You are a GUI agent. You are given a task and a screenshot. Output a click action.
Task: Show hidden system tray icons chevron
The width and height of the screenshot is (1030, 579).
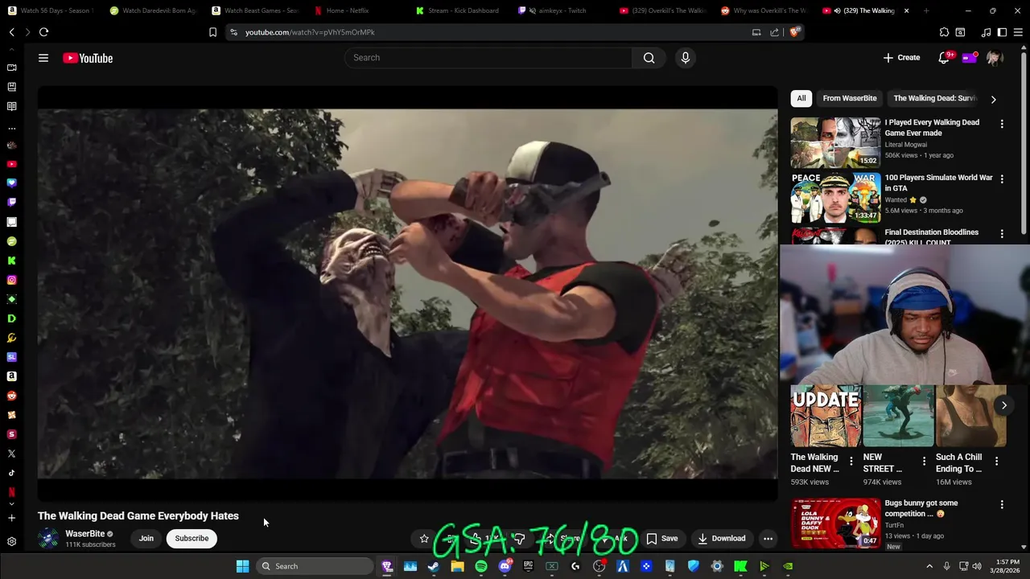[929, 566]
